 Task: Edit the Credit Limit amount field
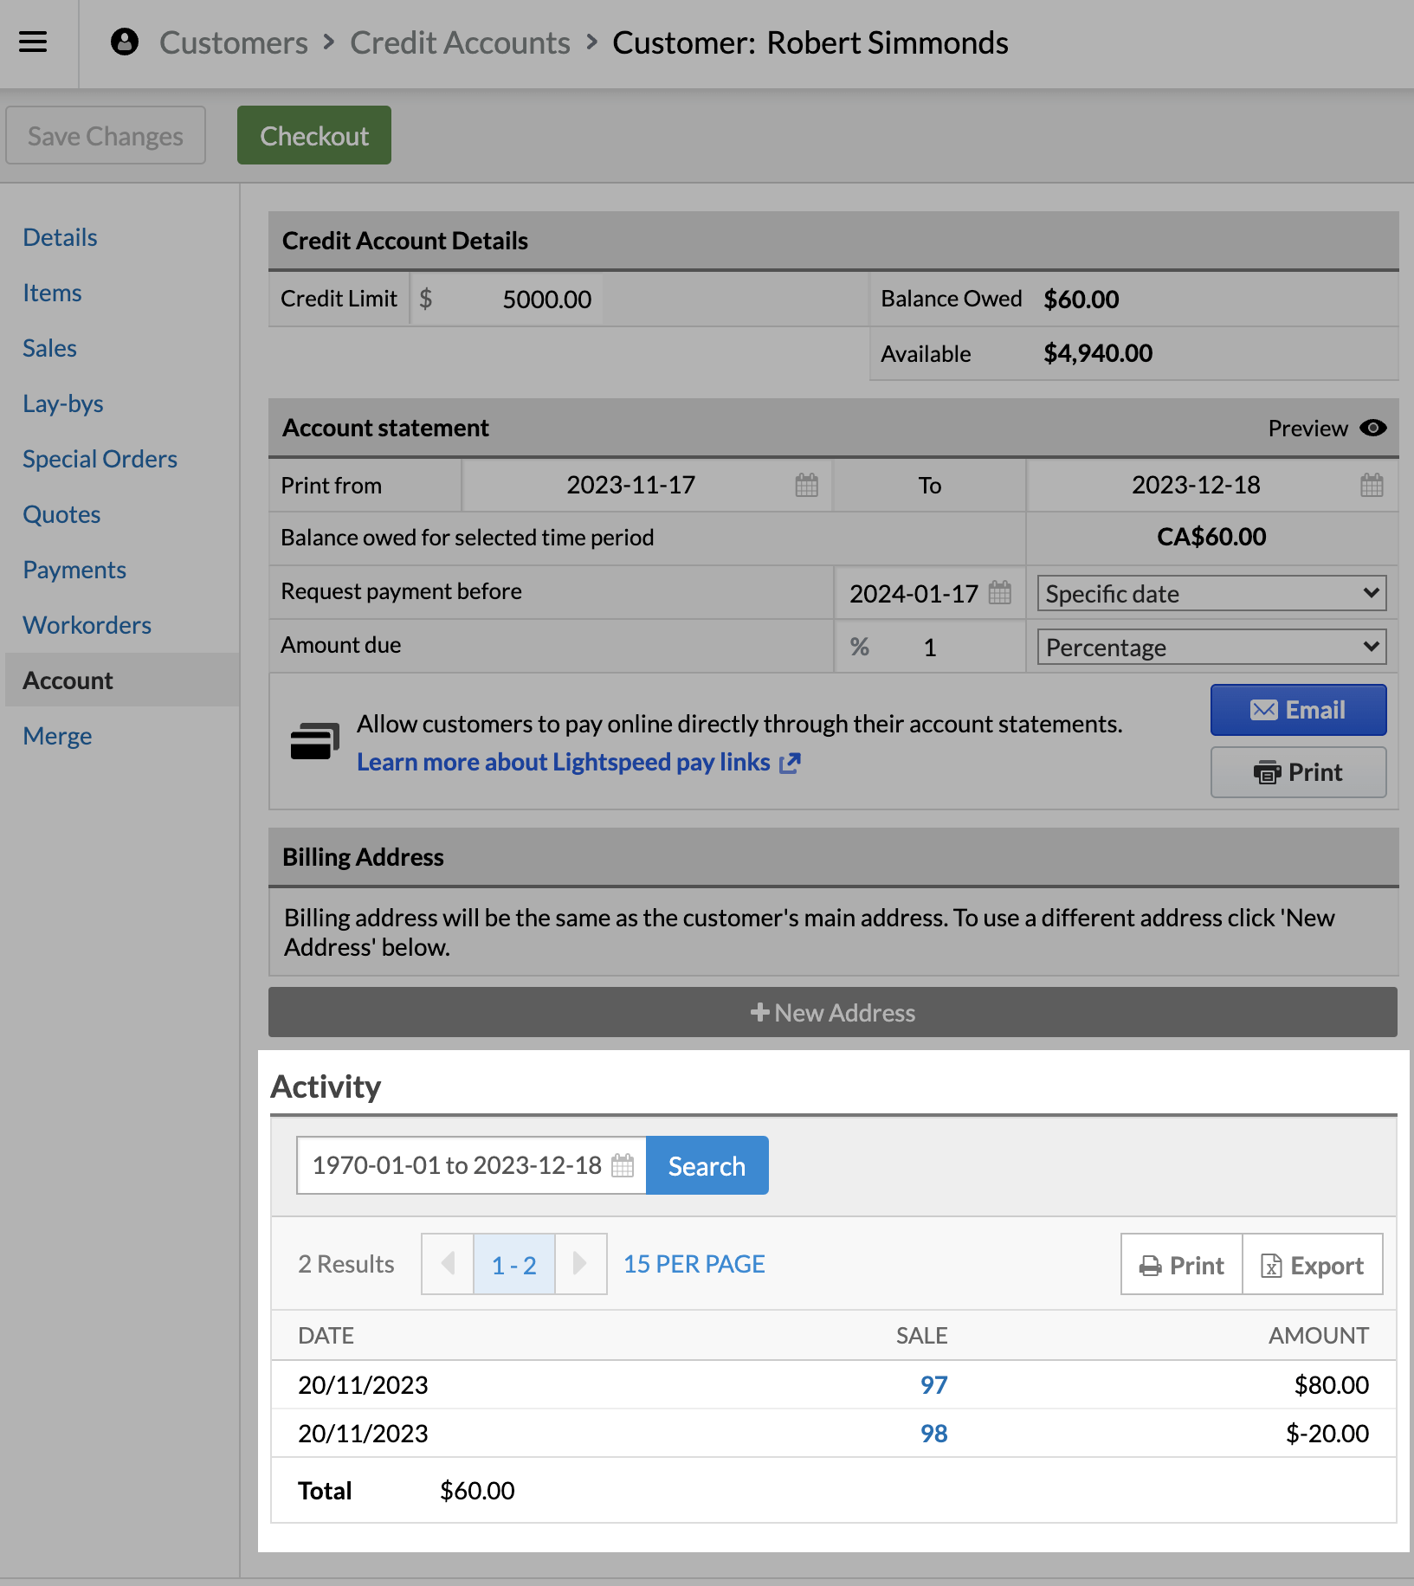[x=546, y=299]
